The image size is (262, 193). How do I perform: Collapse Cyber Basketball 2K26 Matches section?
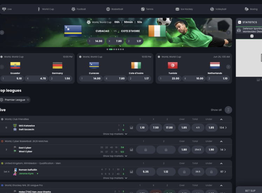pyautogui.click(x=221, y=141)
